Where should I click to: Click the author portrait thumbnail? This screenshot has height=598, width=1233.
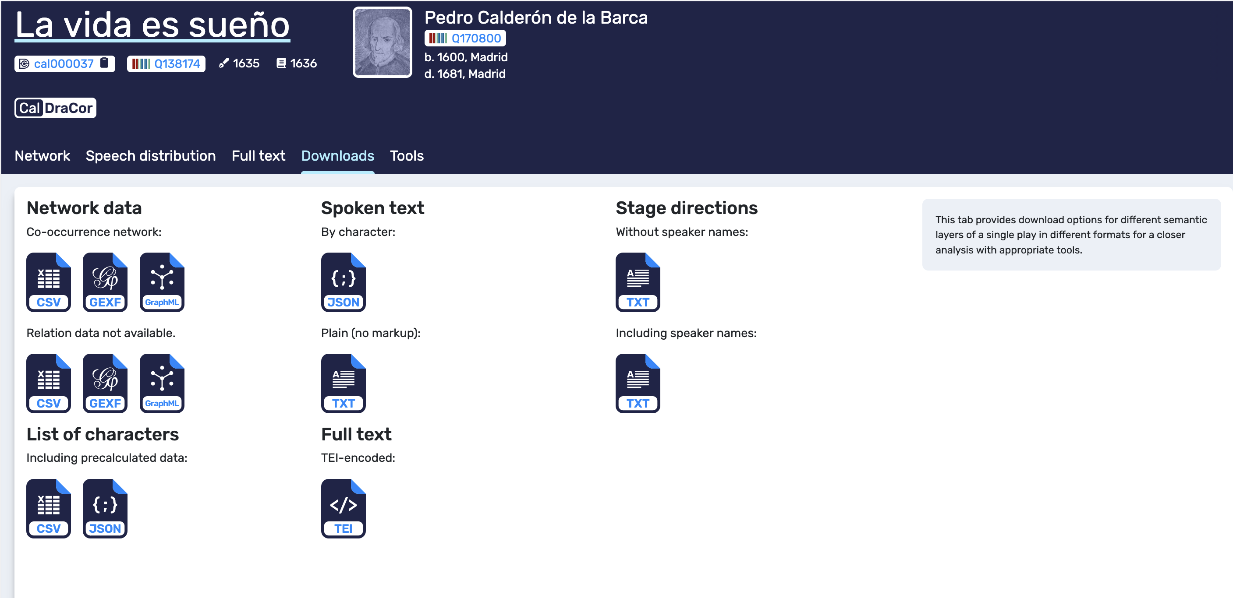pos(382,42)
